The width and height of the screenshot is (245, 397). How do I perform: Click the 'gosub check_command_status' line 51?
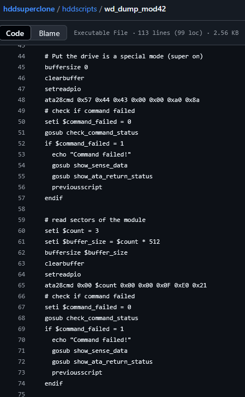[92, 133]
